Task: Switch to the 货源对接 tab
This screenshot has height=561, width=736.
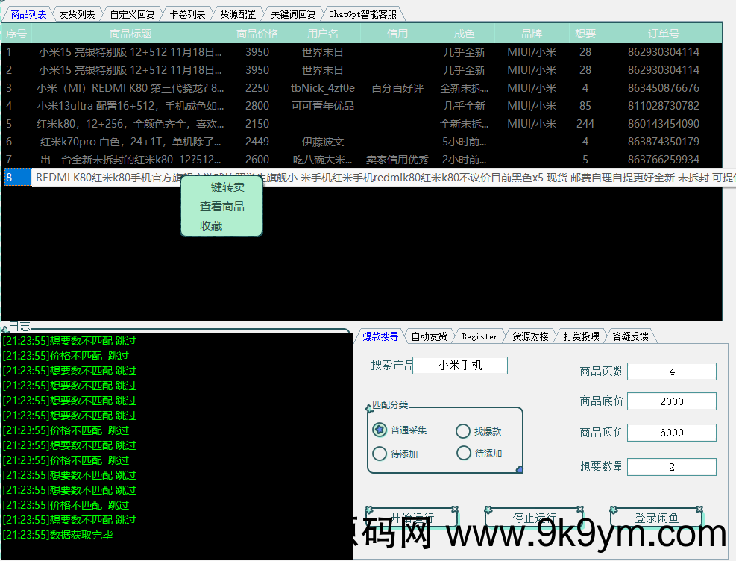Action: 530,336
